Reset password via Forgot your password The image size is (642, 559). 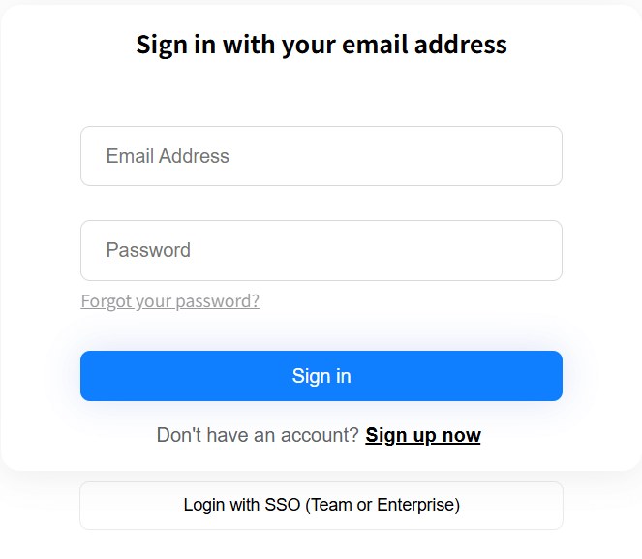(x=170, y=301)
